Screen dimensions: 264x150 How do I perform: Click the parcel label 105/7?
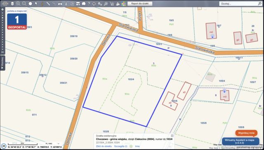(253, 82)
